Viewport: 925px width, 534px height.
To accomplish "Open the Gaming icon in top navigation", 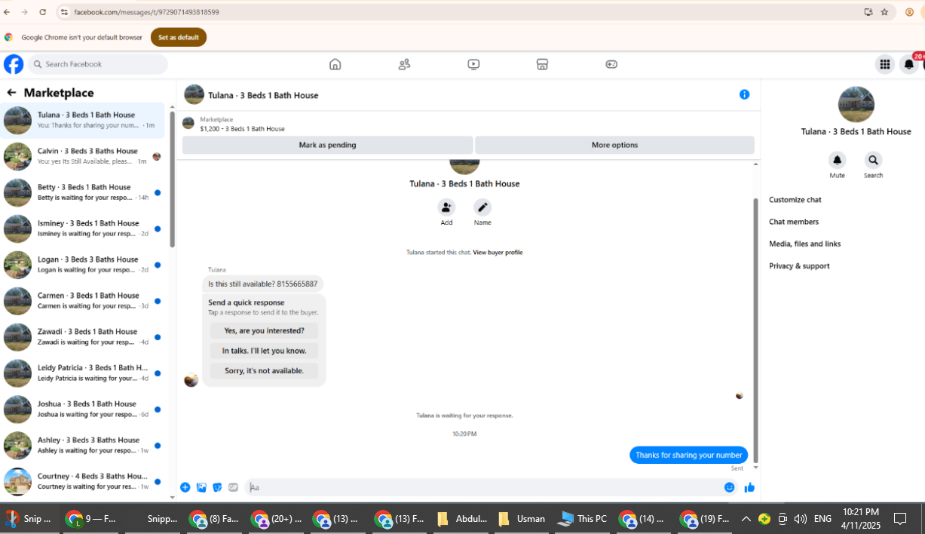I will pyautogui.click(x=611, y=64).
